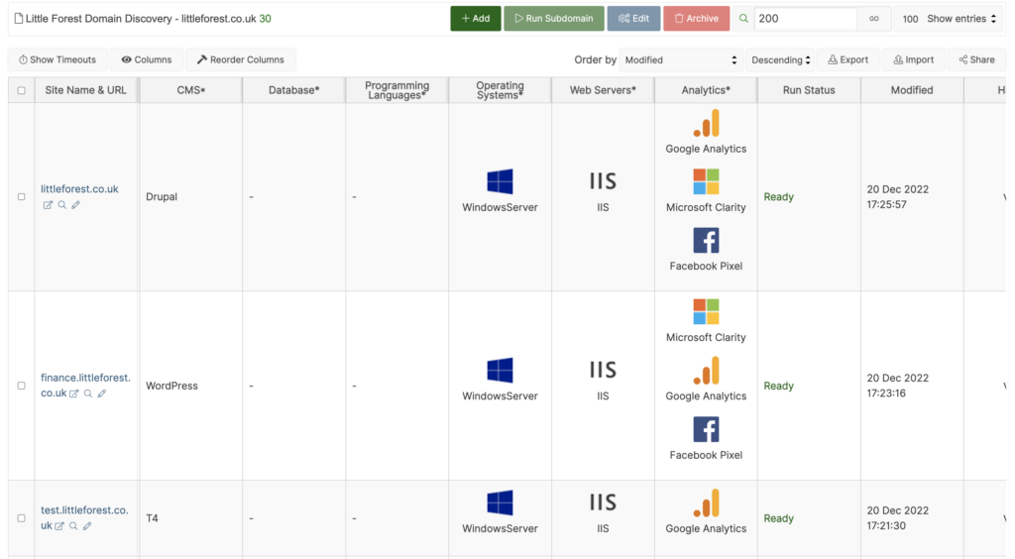Viewport: 1015px width, 559px height.
Task: Click the Share button
Action: click(976, 59)
